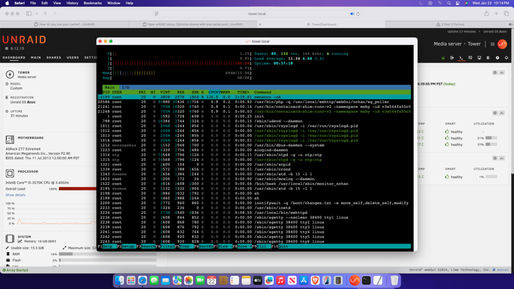Viewport: 514px width, 289px height.
Task: Open the SHARES tab in Unraid
Action: [54, 58]
